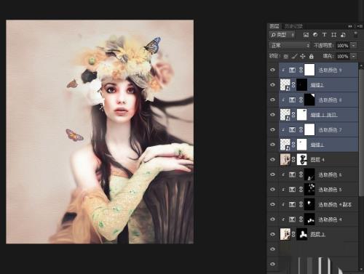Screen dimensions: 364x274
Task: Hide 图层 3 using its eye icon
Action: click(x=272, y=234)
